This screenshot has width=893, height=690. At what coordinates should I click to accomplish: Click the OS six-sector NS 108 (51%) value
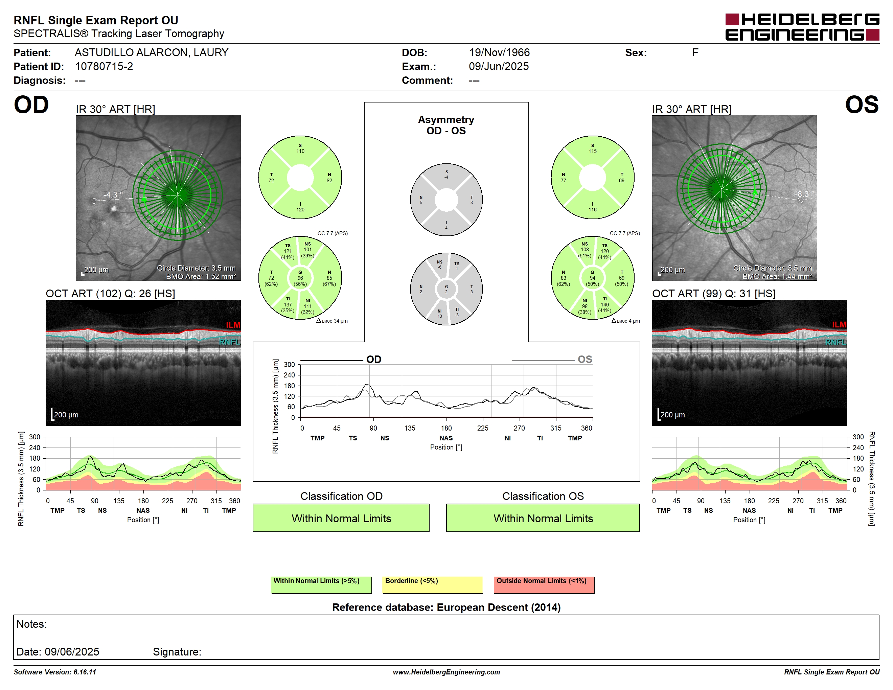[x=585, y=250]
